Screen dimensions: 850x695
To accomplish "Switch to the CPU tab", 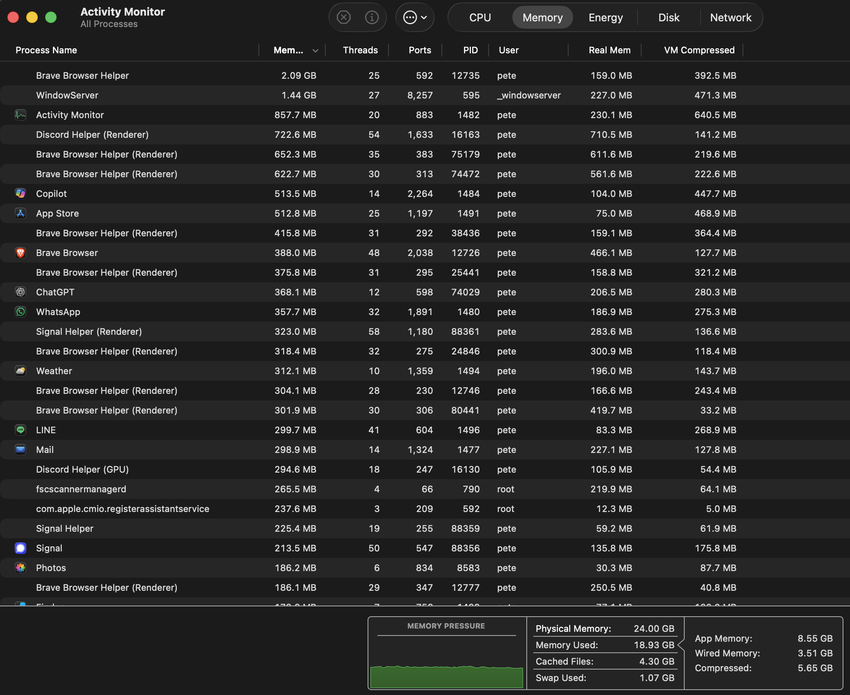I will pyautogui.click(x=480, y=17).
